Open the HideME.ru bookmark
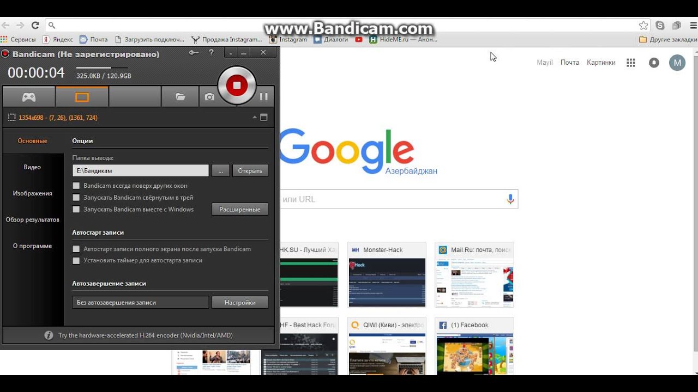The height and width of the screenshot is (392, 698). click(x=404, y=39)
